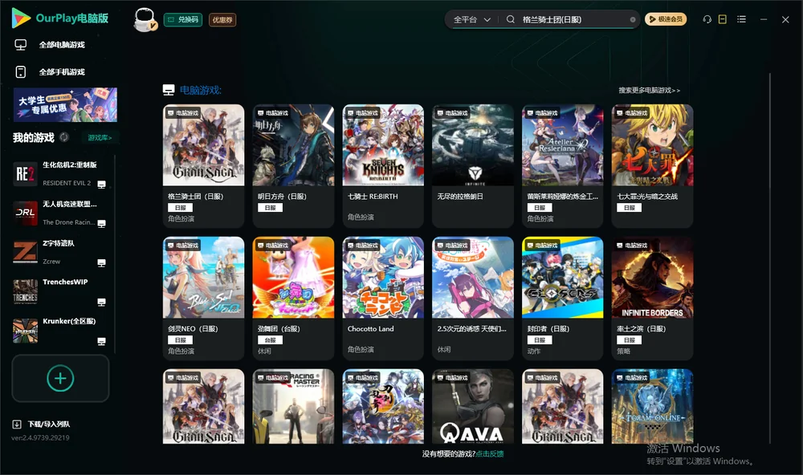Click the PC icon on the 无人机竞速联盟 row

101,224
